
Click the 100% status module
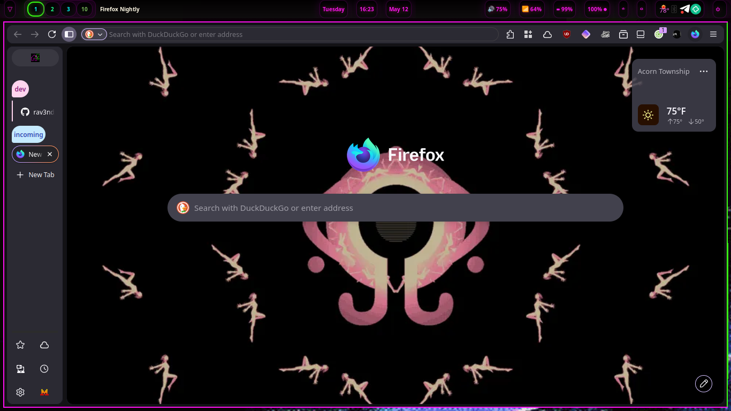point(597,9)
